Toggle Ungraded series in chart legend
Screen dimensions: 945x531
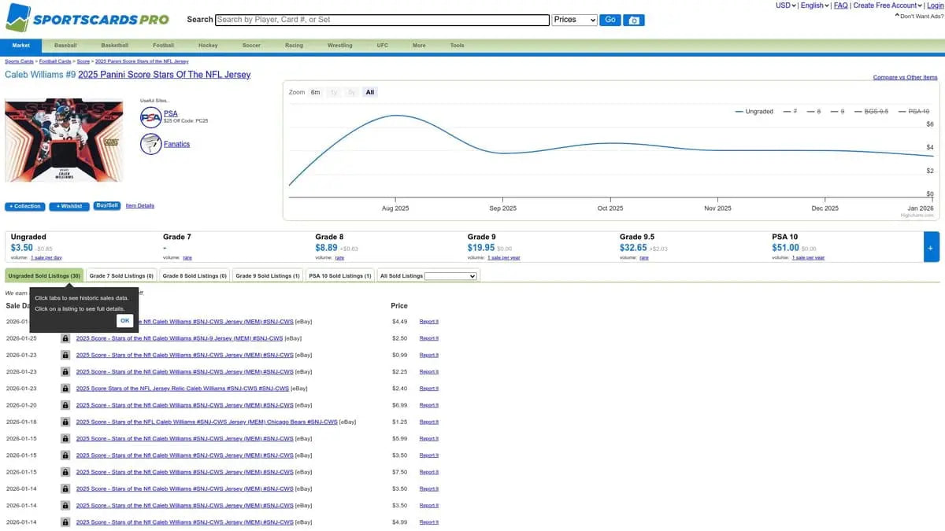click(x=754, y=112)
